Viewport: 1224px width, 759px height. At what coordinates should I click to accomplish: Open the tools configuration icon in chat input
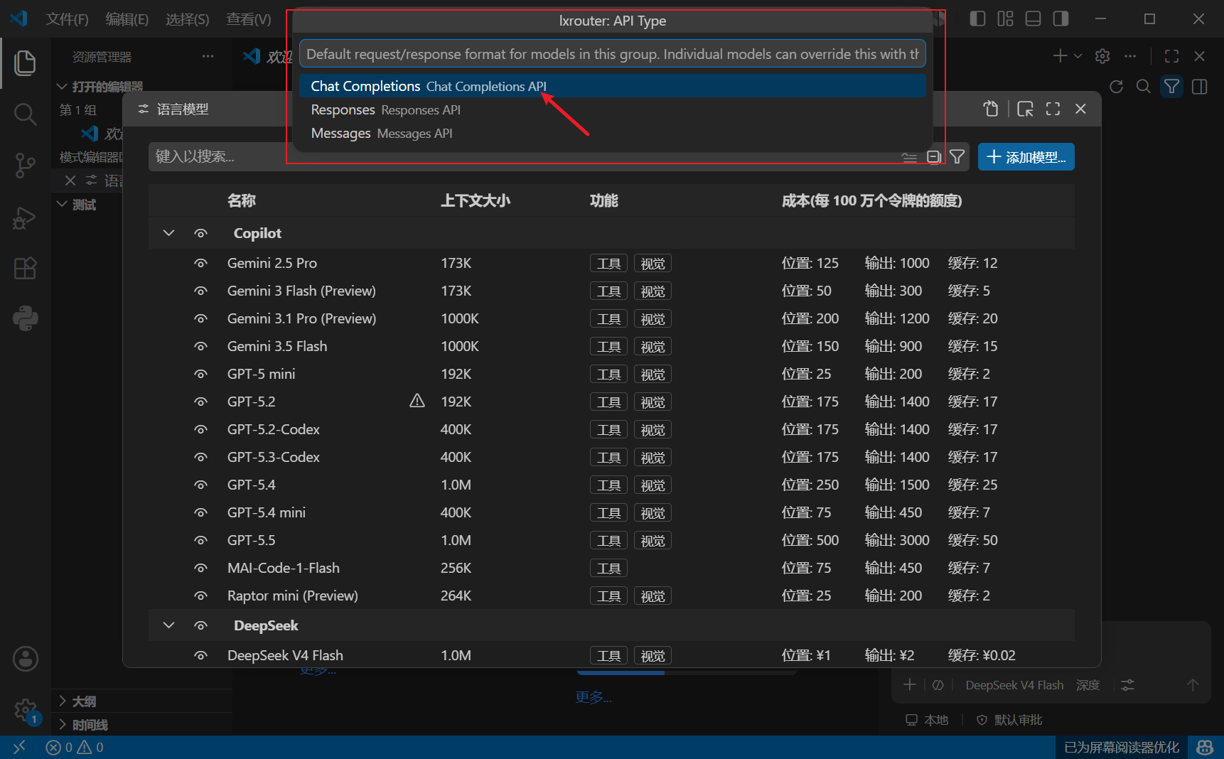point(1127,685)
